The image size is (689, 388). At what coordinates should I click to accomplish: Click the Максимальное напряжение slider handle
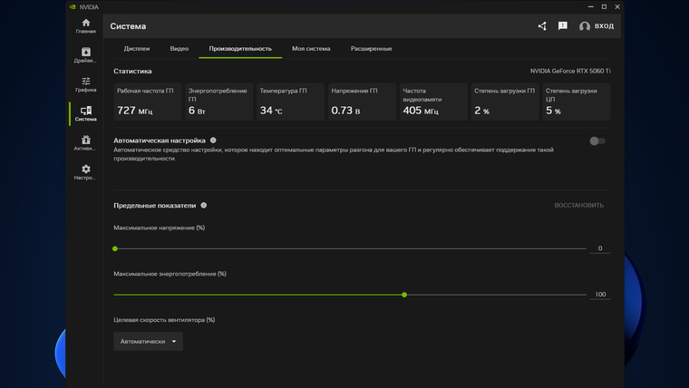(x=115, y=248)
